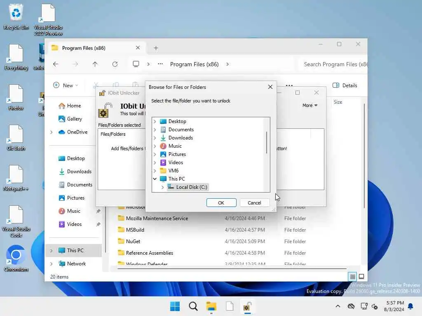Open Music in Explorer sidebar
This screenshot has width=422, height=316.
[69, 211]
